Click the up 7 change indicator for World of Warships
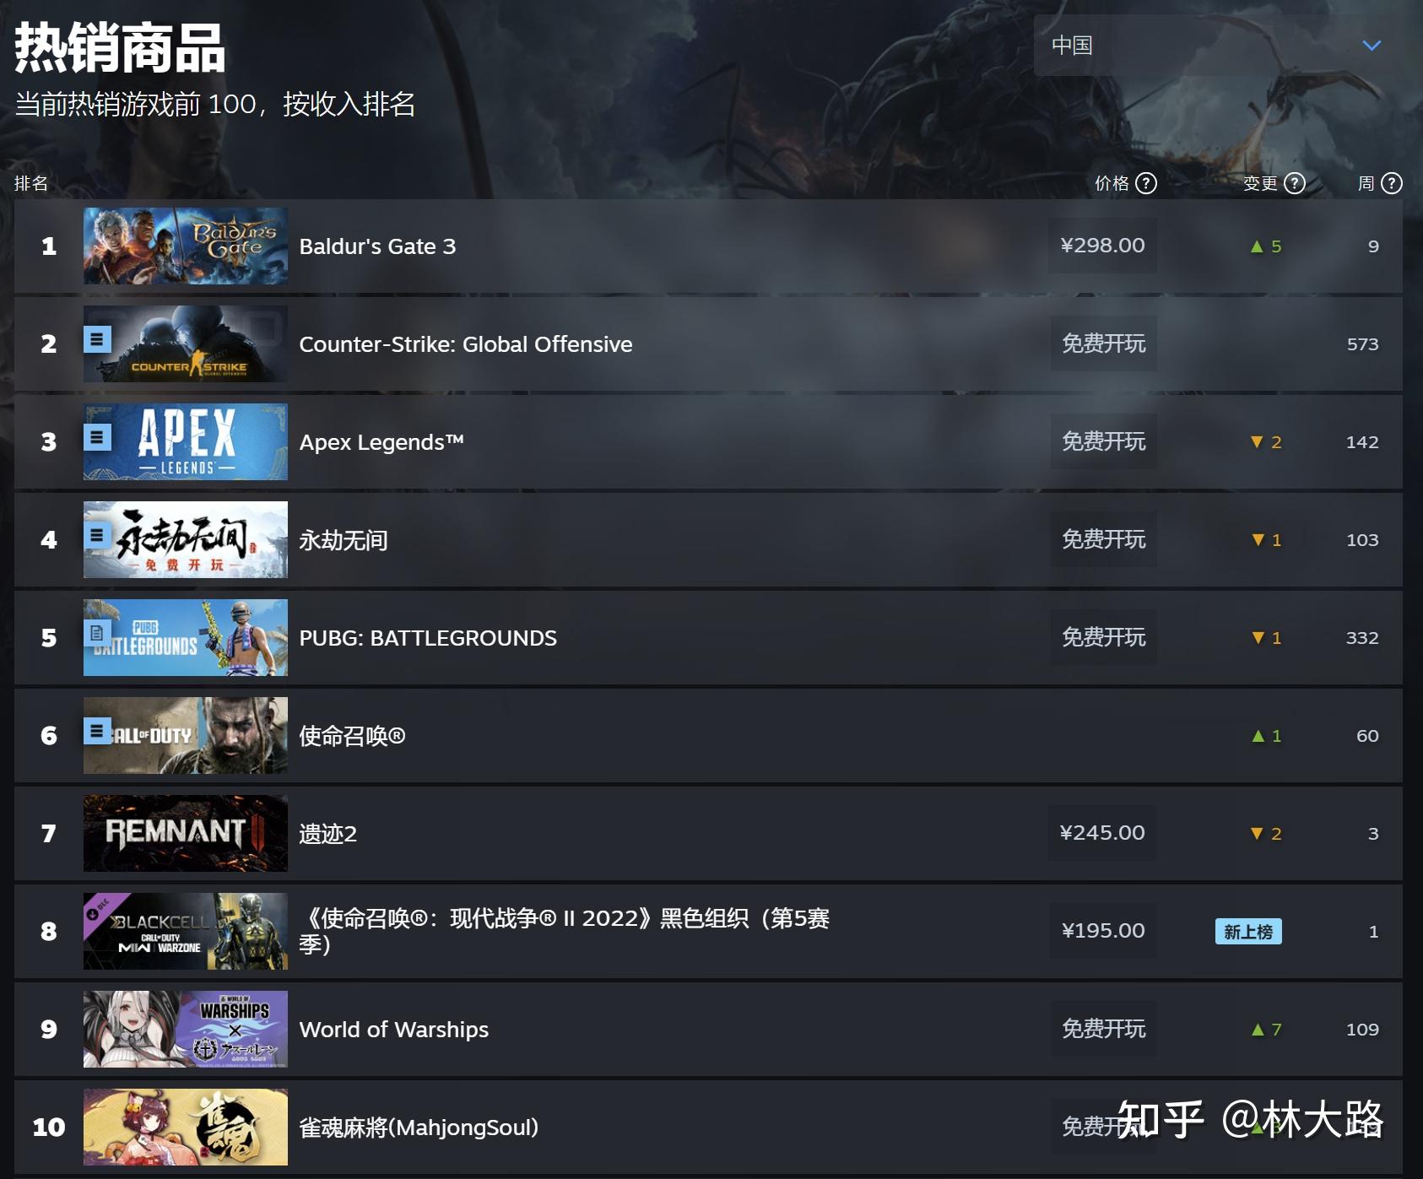 [x=1267, y=1030]
